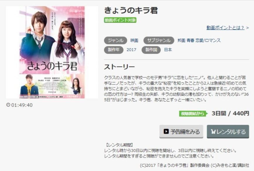The image size is (254, 171).
Task: Select the 映画 genre link
Action: pyautogui.click(x=134, y=40)
